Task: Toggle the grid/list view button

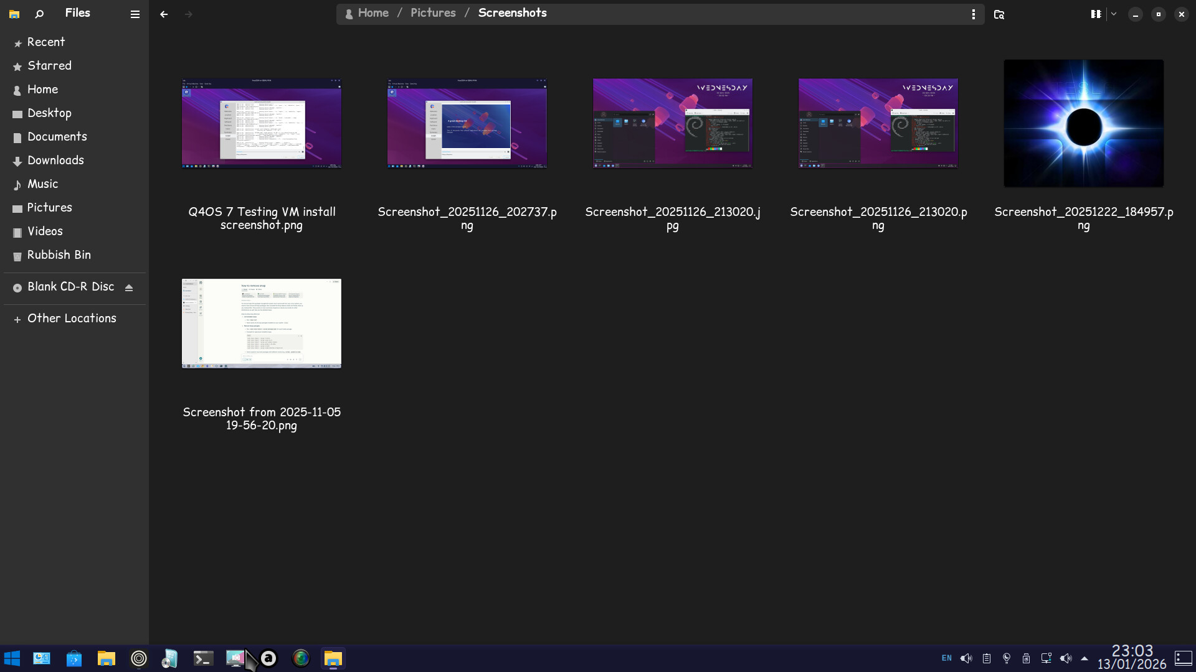Action: pyautogui.click(x=1096, y=14)
